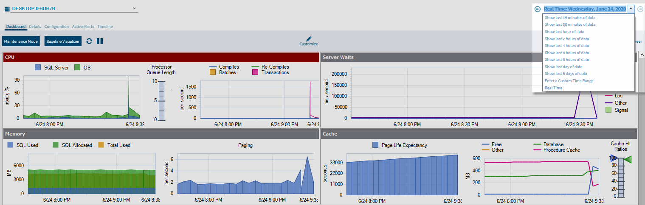This screenshot has width=645, height=205.
Task: Open the Timeline tab
Action: 105,27
